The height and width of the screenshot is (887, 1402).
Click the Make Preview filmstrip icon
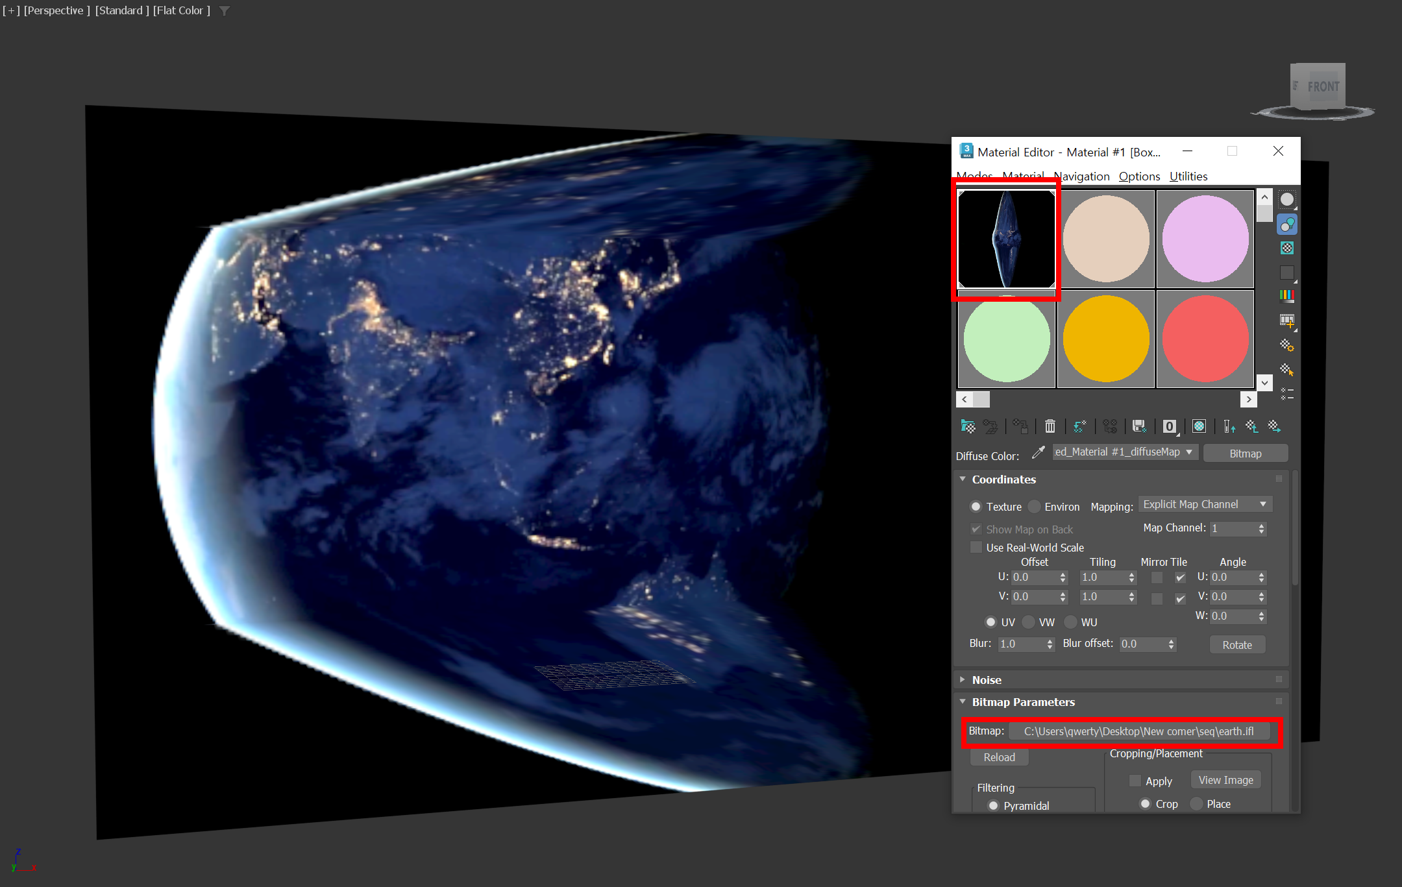point(1287,321)
